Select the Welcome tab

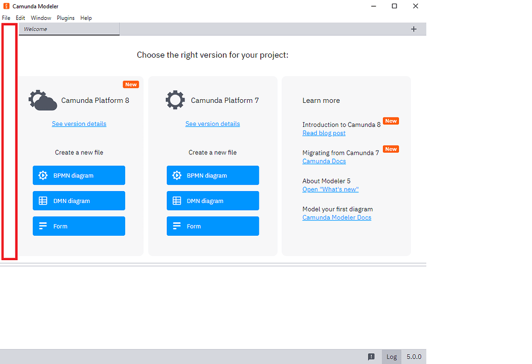[x=69, y=29]
